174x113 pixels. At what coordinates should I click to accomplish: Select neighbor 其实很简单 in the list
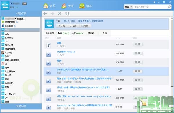[20, 71]
